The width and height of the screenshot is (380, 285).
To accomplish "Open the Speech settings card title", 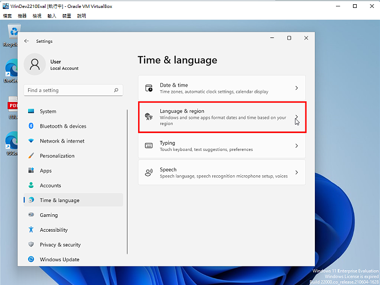I will 168,169.
